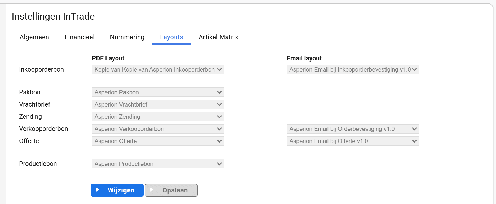Click the Vrachtbrief row label
Image resolution: width=496 pixels, height=204 pixels.
point(35,104)
